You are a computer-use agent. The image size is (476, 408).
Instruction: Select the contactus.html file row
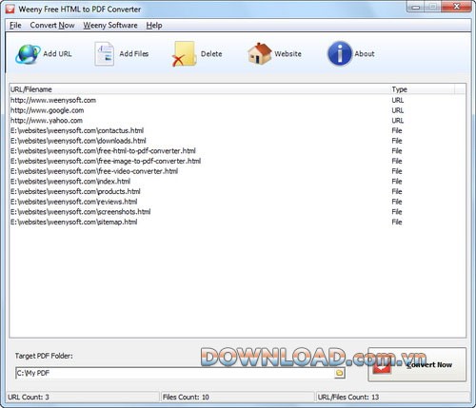click(238, 130)
